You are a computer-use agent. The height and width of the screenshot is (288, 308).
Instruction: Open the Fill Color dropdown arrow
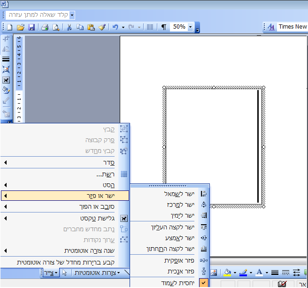pyautogui.click(x=235, y=273)
